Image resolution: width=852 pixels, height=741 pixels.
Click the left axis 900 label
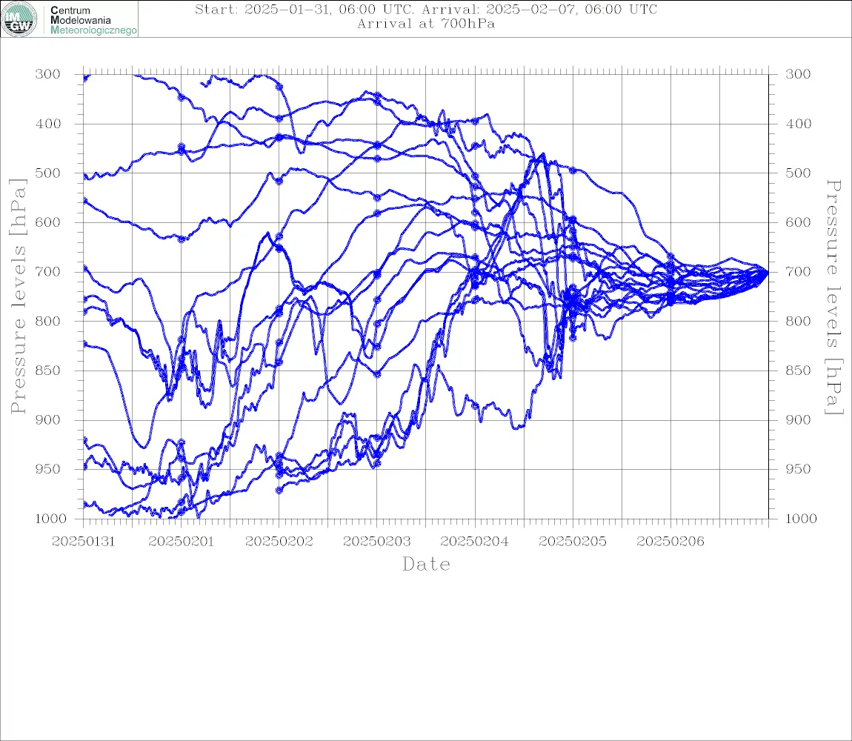pyautogui.click(x=48, y=419)
